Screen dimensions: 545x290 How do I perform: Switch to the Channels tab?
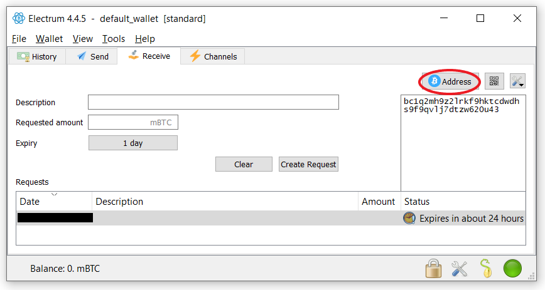(213, 56)
